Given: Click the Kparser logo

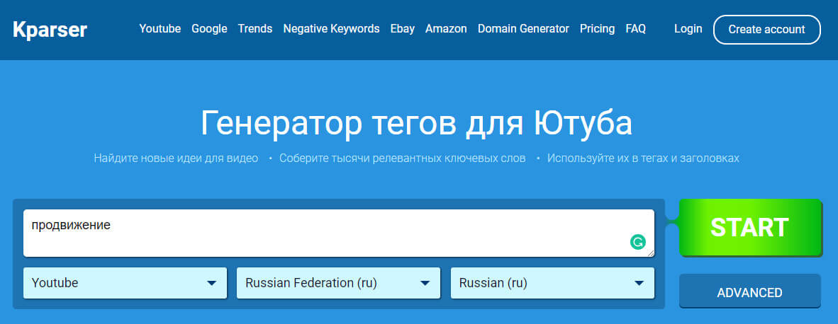Looking at the screenshot, I should click(50, 30).
